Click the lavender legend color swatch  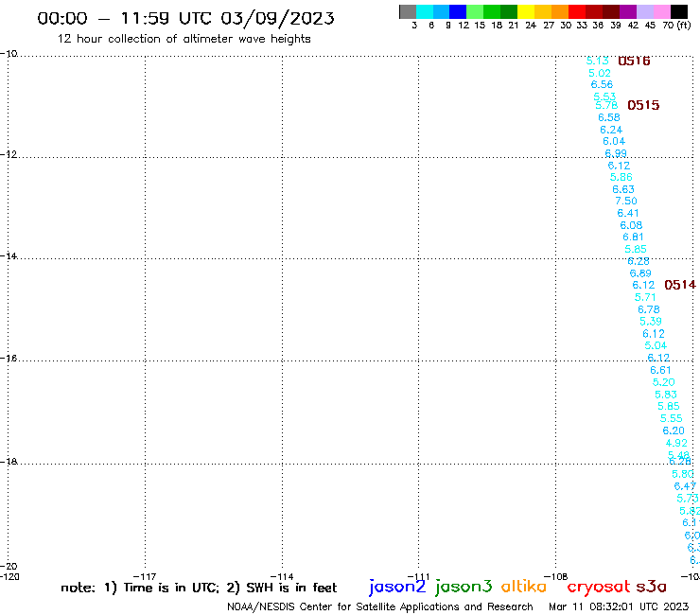(644, 11)
